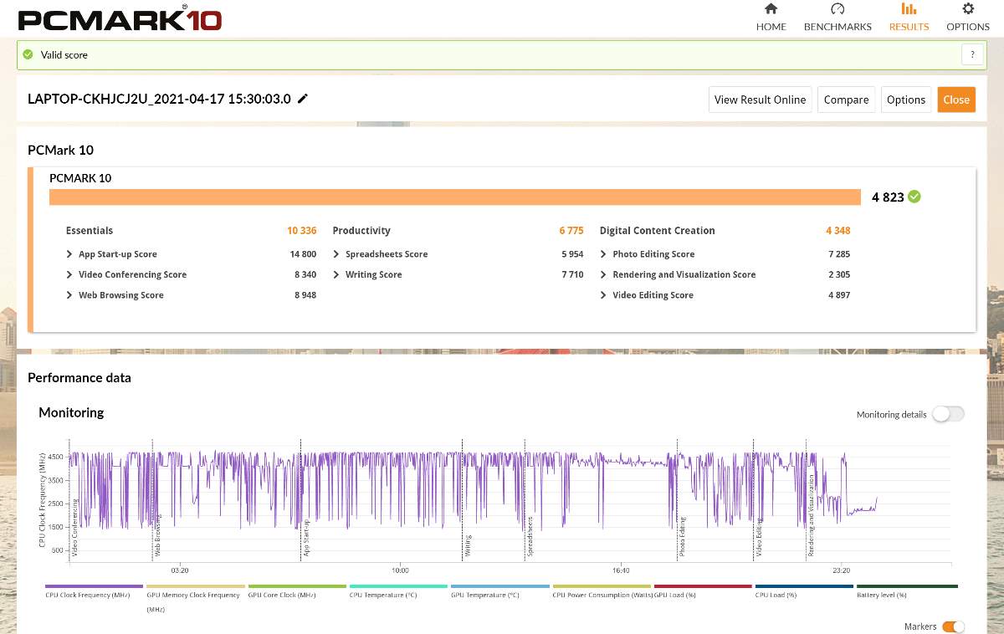Click the green Valid score checkmark icon
This screenshot has width=1004, height=634.
click(28, 54)
